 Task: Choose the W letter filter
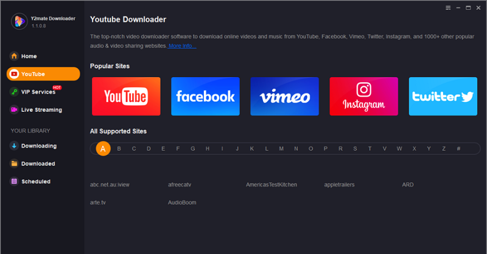coord(399,148)
